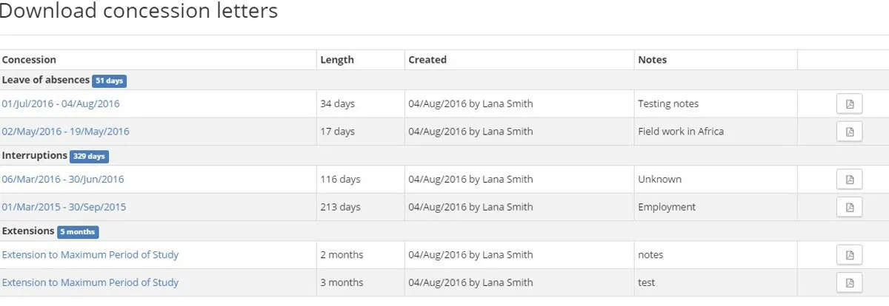Open the 01/Jul/2016 - 04/Aug/2016 leave link
Viewport: 889px width, 306px height.
point(61,104)
